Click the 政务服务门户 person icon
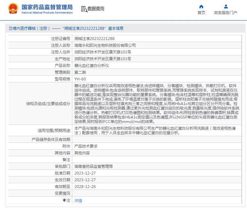Screen dimensions: 247x212 pyautogui.click(x=226, y=6)
